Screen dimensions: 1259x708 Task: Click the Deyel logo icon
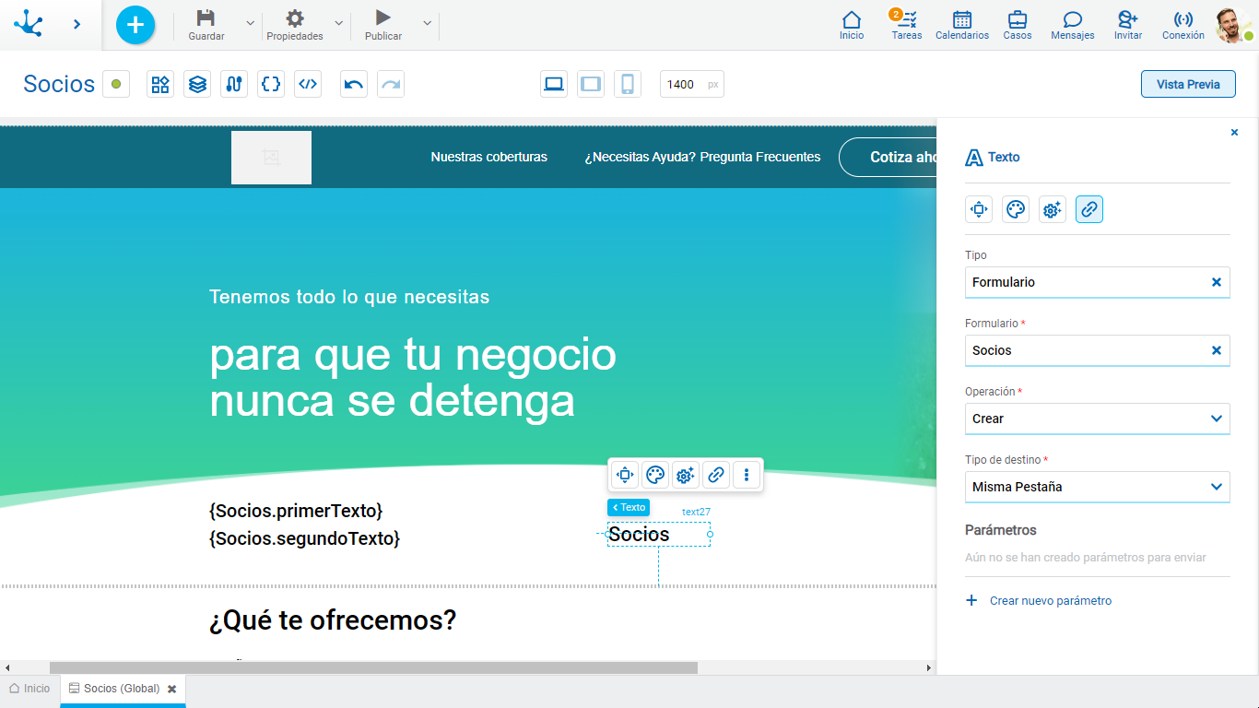(x=29, y=24)
